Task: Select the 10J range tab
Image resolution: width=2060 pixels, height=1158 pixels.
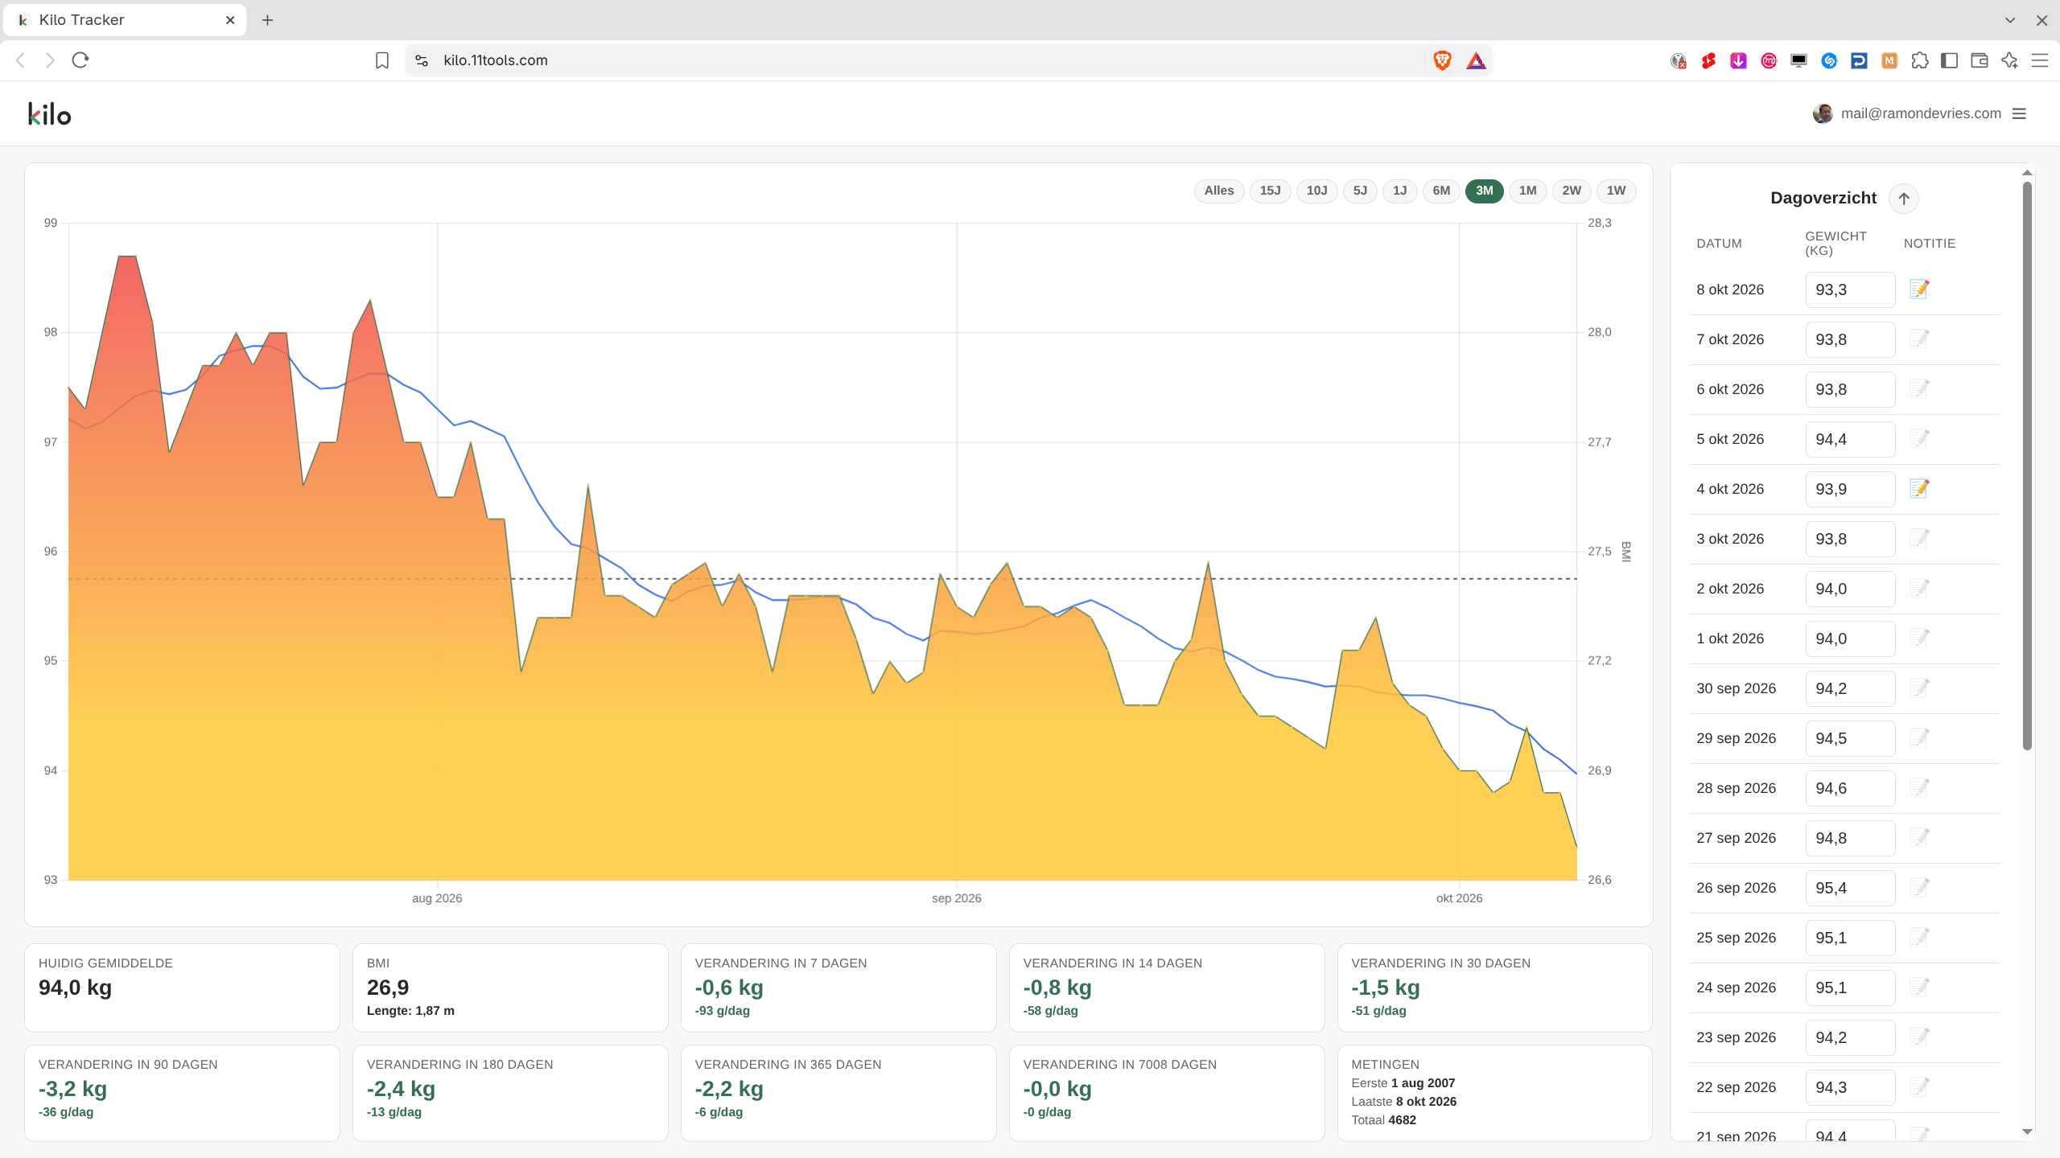Action: (x=1316, y=191)
